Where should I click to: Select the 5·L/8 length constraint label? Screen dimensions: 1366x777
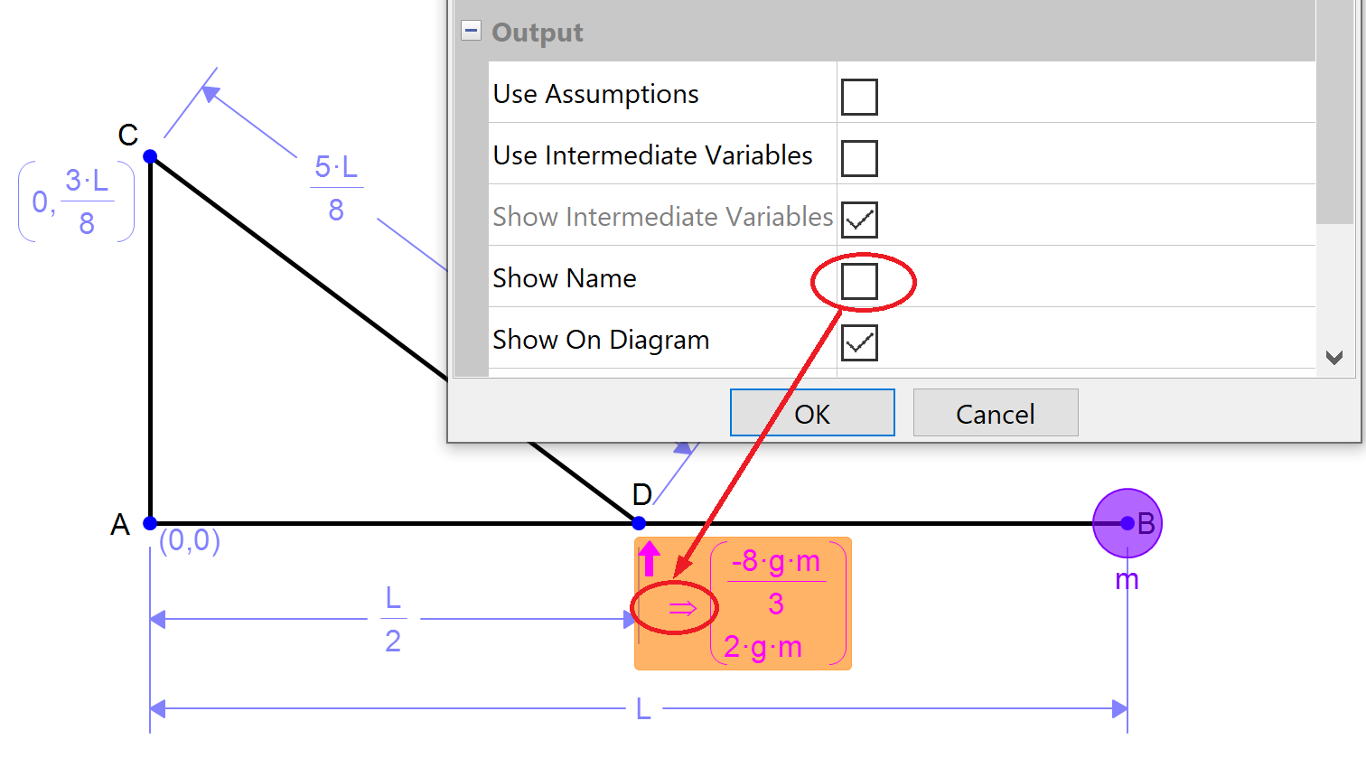[336, 188]
